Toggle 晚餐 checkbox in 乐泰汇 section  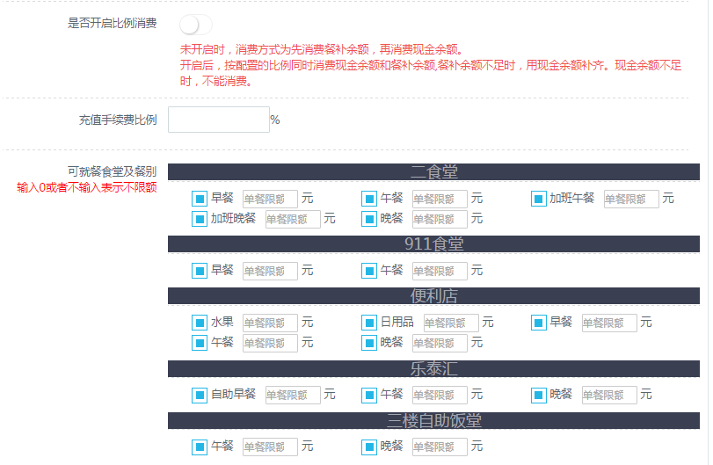[539, 395]
